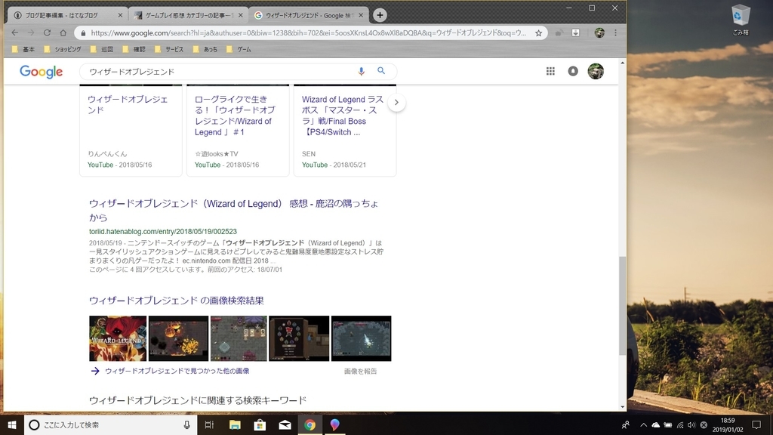Viewport: 773px width, 435px height.
Task: Select the ごみ箱 Recycle Bin desktop icon
Action: [x=741, y=20]
